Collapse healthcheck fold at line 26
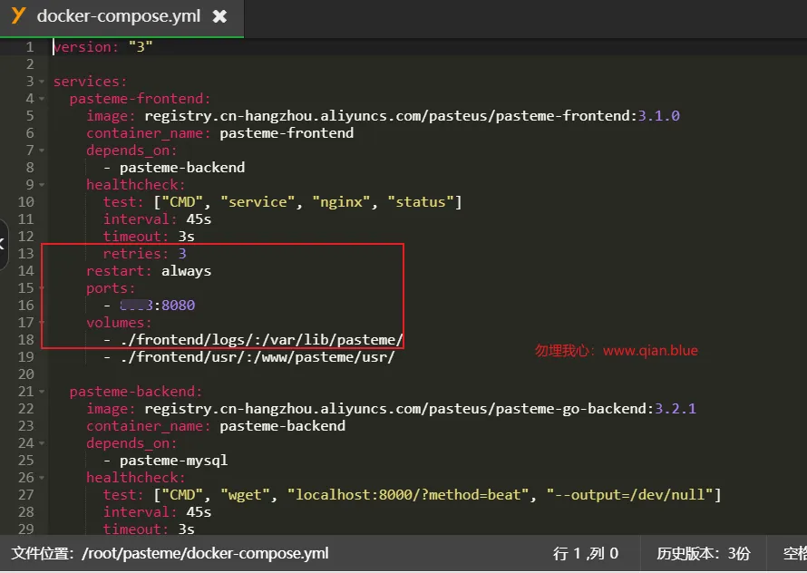 click(x=42, y=478)
